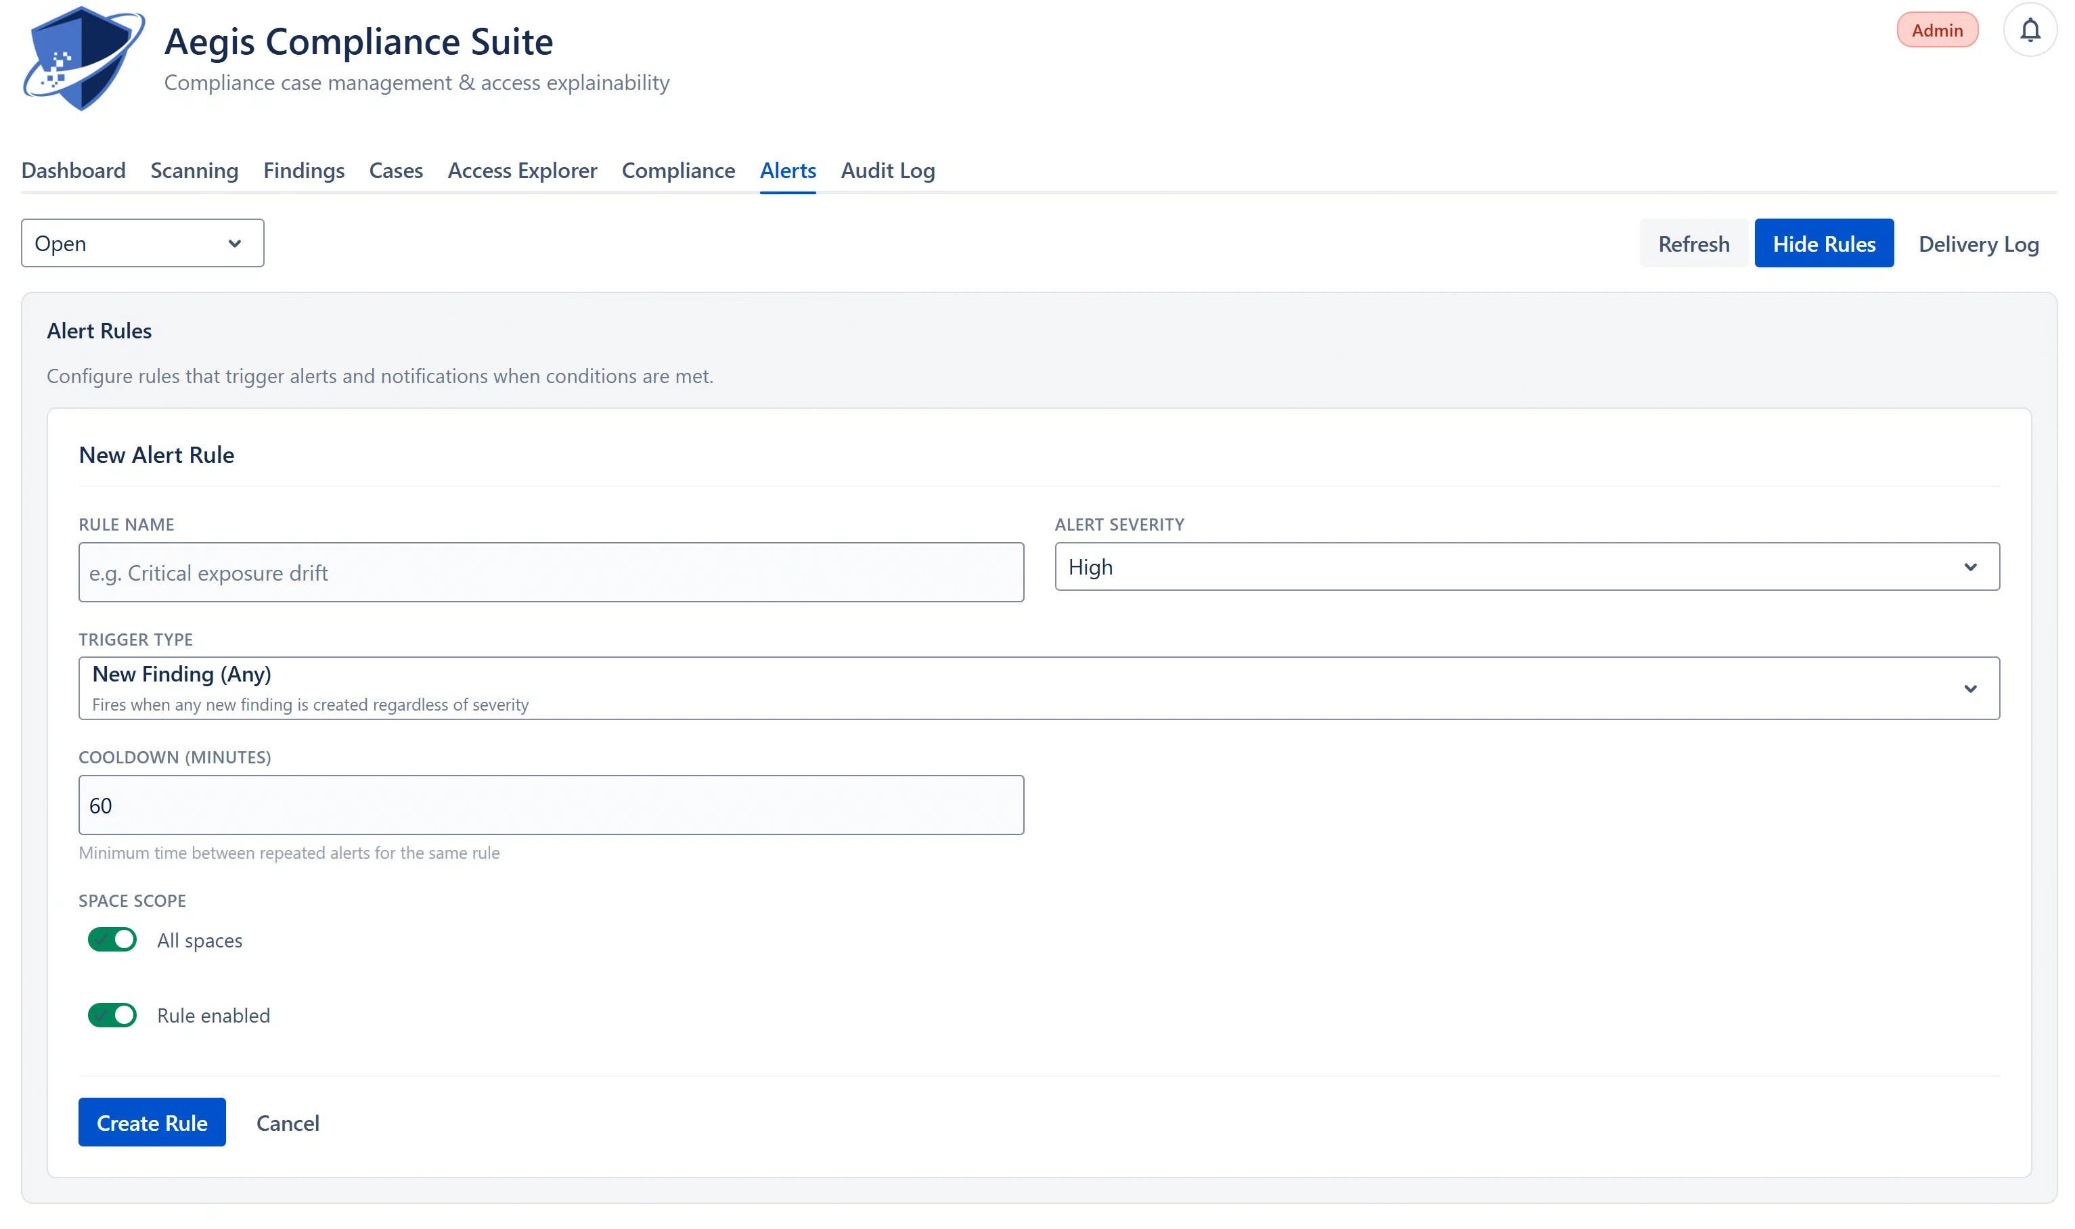Cancel the new alert rule

(x=288, y=1123)
